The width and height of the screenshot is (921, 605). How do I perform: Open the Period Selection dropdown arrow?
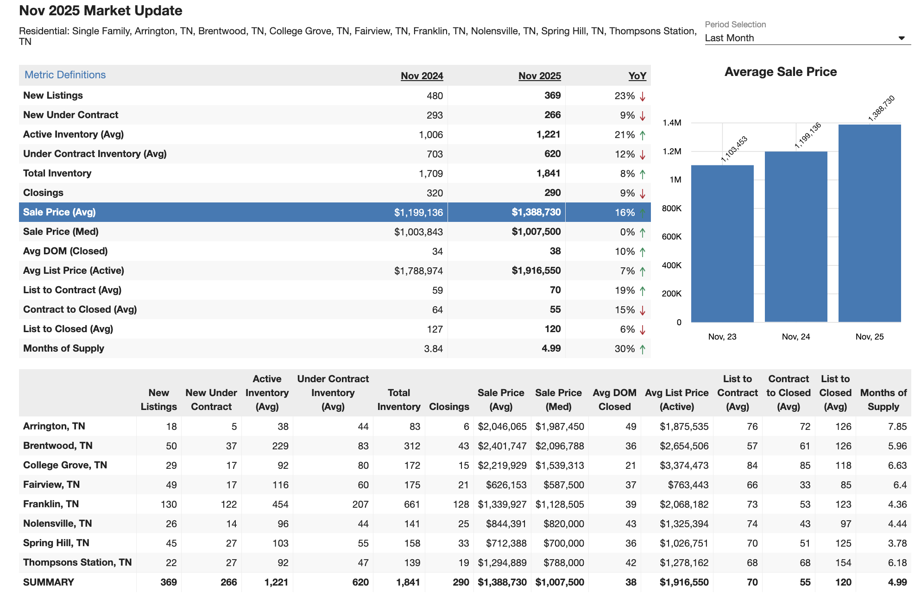tap(901, 38)
